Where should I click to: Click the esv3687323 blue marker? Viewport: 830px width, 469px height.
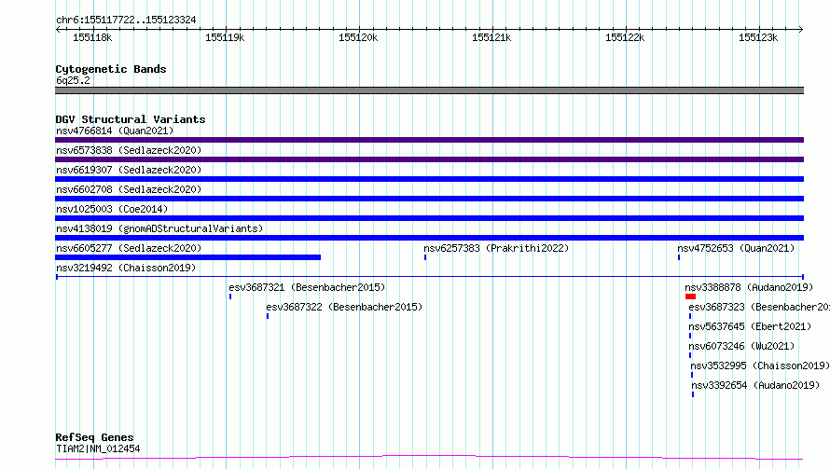[x=690, y=316]
